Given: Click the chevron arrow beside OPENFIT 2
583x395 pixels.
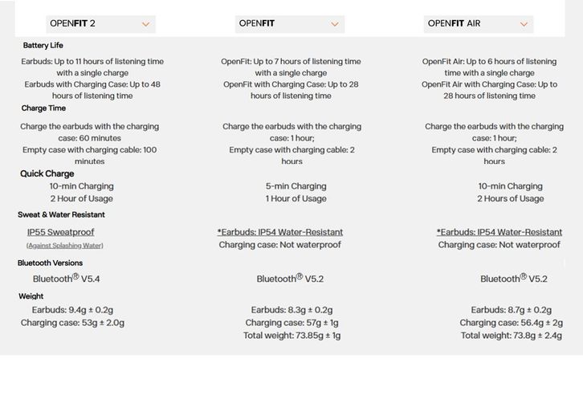Looking at the screenshot, I should (145, 24).
